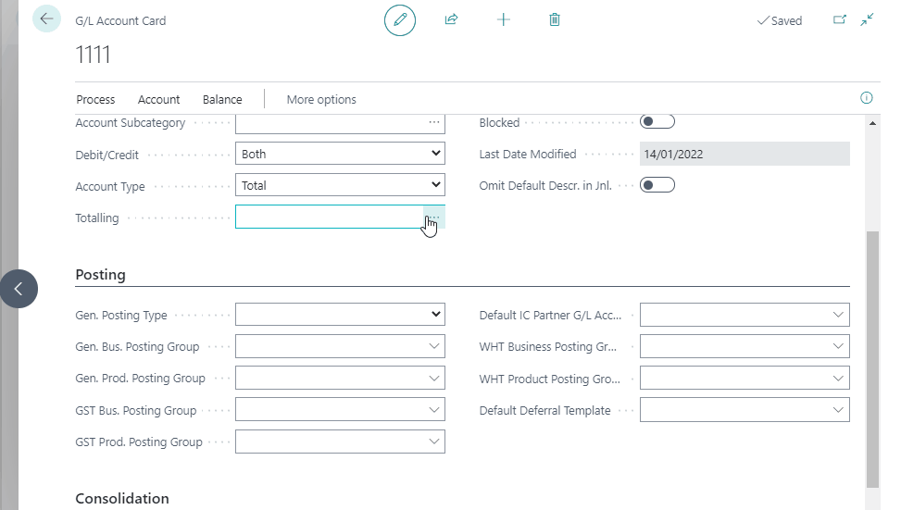The height and width of the screenshot is (510, 901).
Task: Click More options
Action: pyautogui.click(x=321, y=99)
